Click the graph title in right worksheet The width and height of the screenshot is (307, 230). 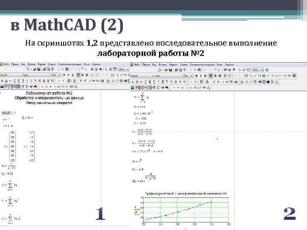(185, 193)
